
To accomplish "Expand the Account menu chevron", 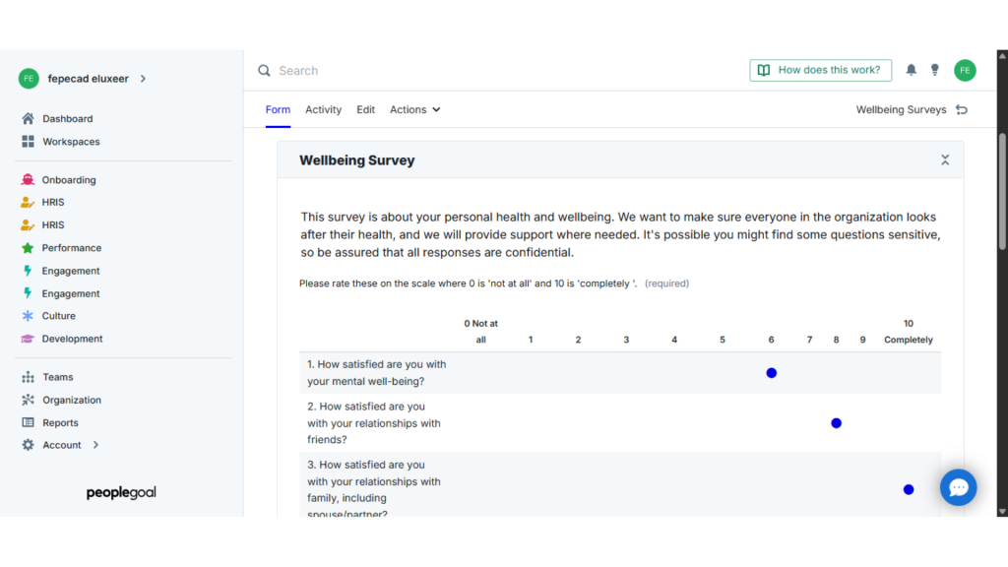I will point(94,444).
